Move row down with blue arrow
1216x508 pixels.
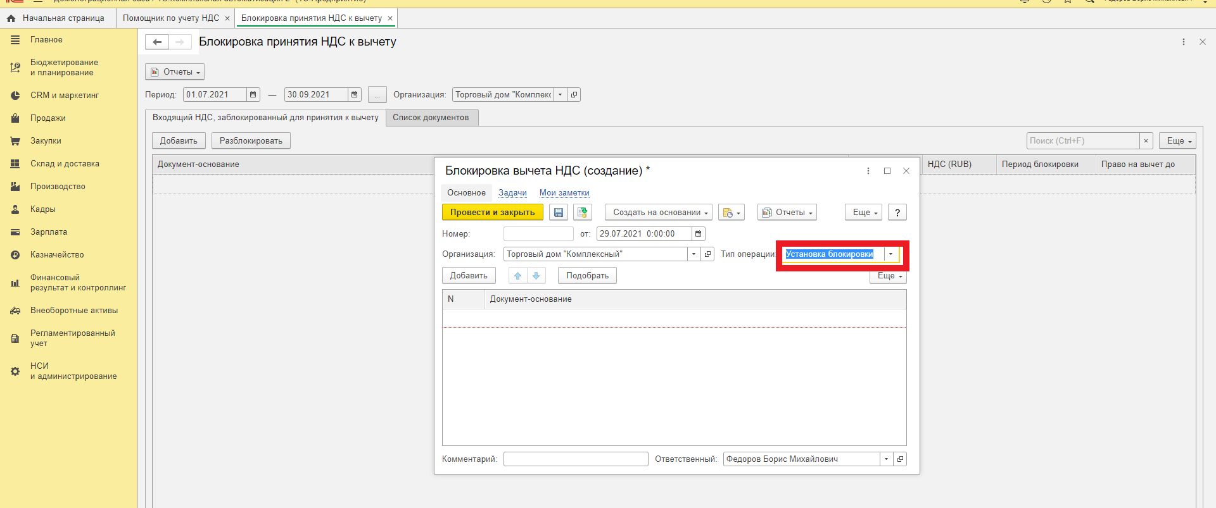(536, 276)
